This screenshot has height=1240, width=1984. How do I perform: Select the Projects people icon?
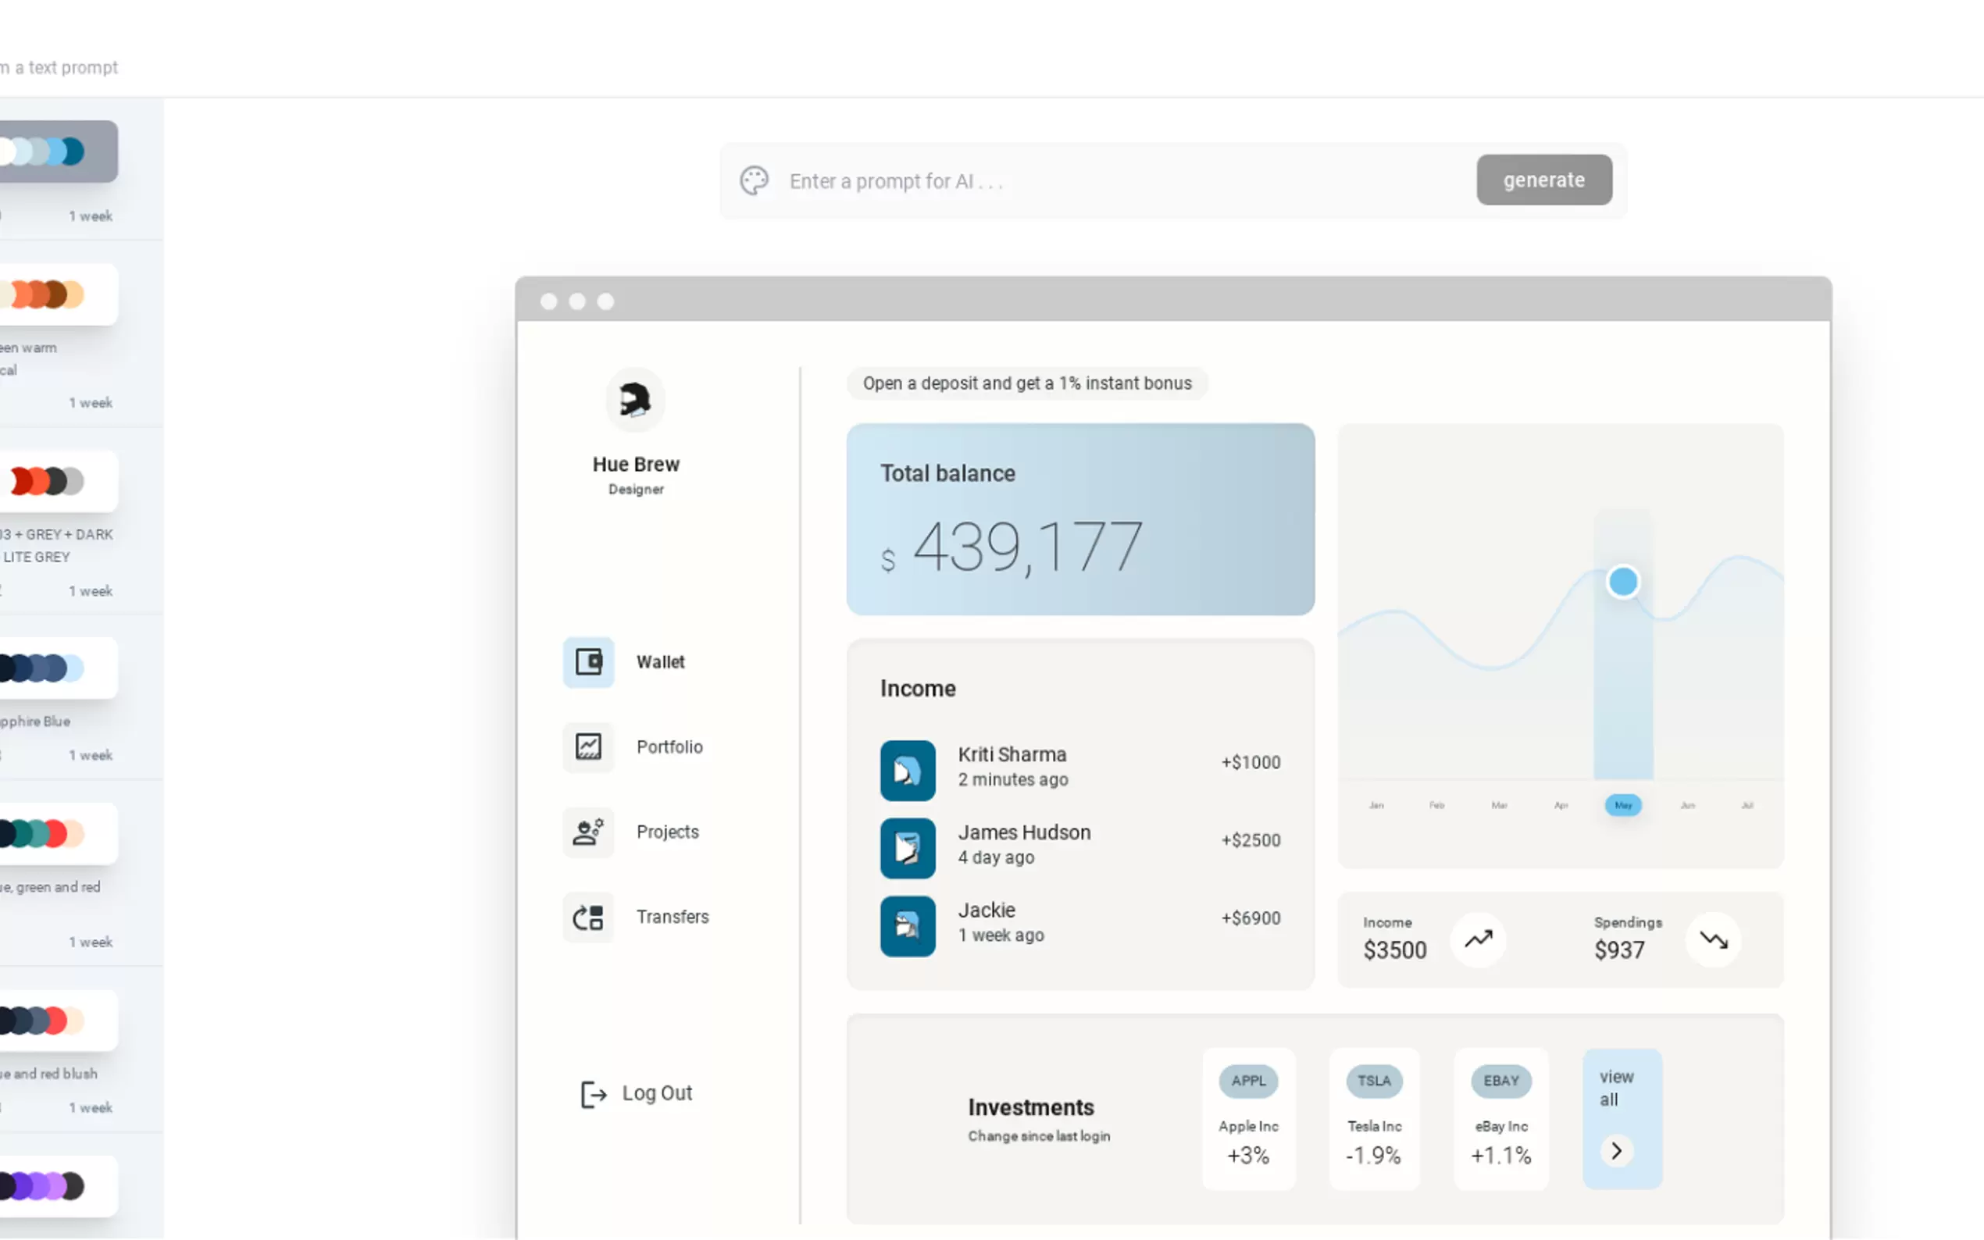588,832
